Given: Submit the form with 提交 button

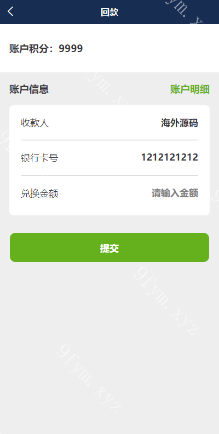Looking at the screenshot, I should [109, 248].
